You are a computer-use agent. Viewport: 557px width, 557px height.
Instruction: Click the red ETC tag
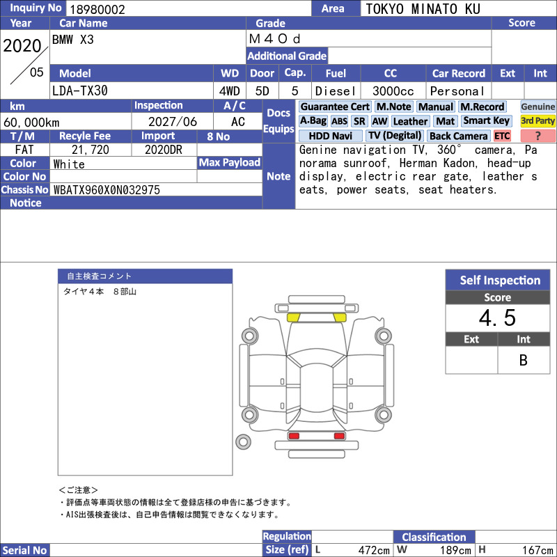[502, 136]
